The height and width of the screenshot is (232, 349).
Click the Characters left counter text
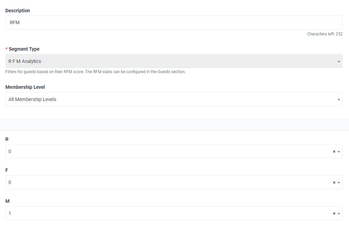[325, 34]
